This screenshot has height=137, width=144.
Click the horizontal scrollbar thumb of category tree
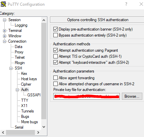click(x=20, y=133)
